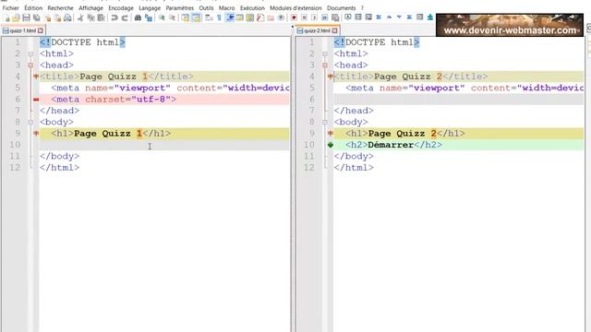Go to last difference icon
This screenshot has height=332, width=591.
[409, 18]
